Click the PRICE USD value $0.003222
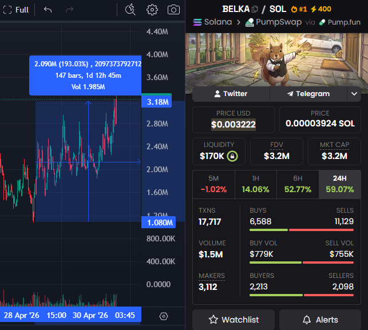The width and height of the screenshot is (368, 330). tap(234, 124)
